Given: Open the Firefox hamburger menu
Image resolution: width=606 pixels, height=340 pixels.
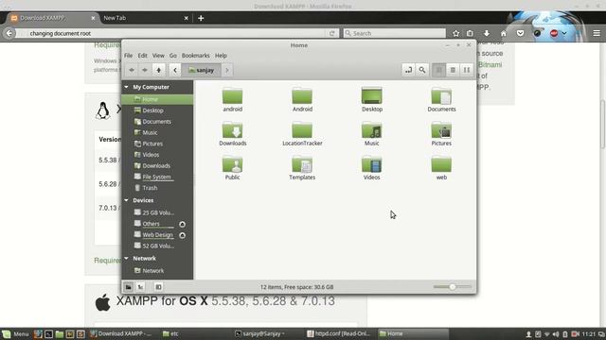Looking at the screenshot, I should pos(597,33).
